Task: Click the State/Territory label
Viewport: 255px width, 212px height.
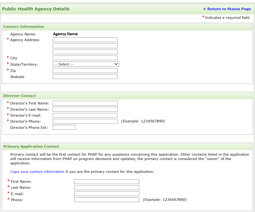Action: (24, 65)
